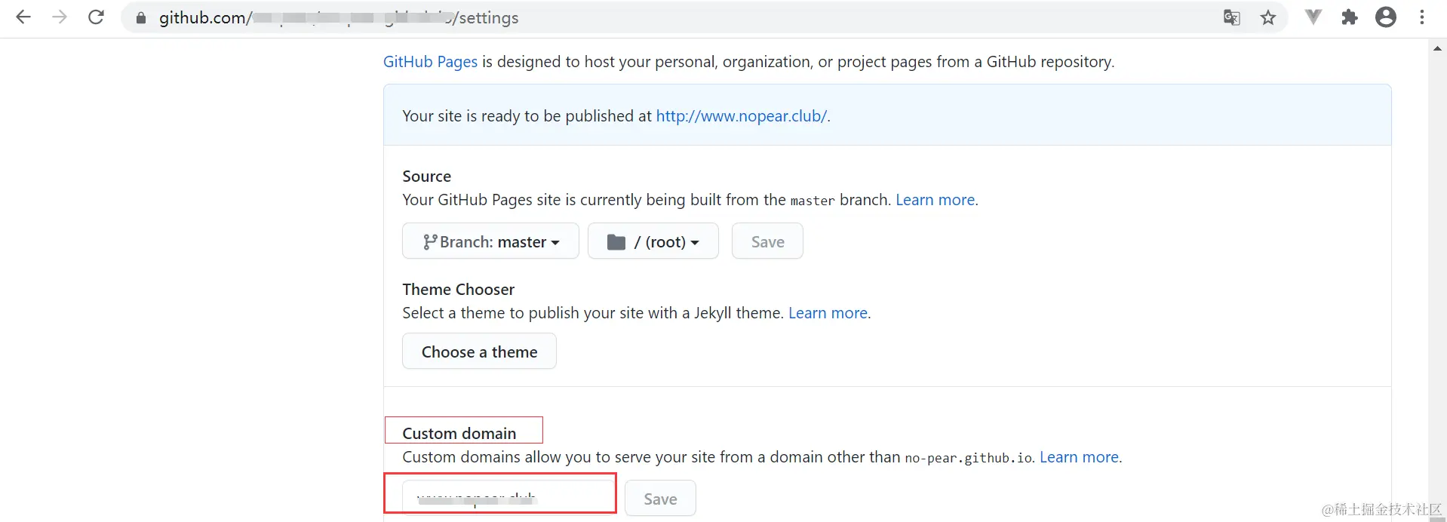
Task: Reload the page with refresh icon
Action: pyautogui.click(x=96, y=17)
